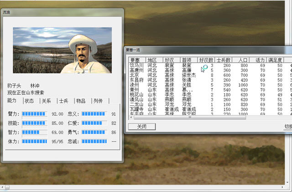Click leader name 关胜 in list
Screen dimensions: 292x192
[187, 85]
